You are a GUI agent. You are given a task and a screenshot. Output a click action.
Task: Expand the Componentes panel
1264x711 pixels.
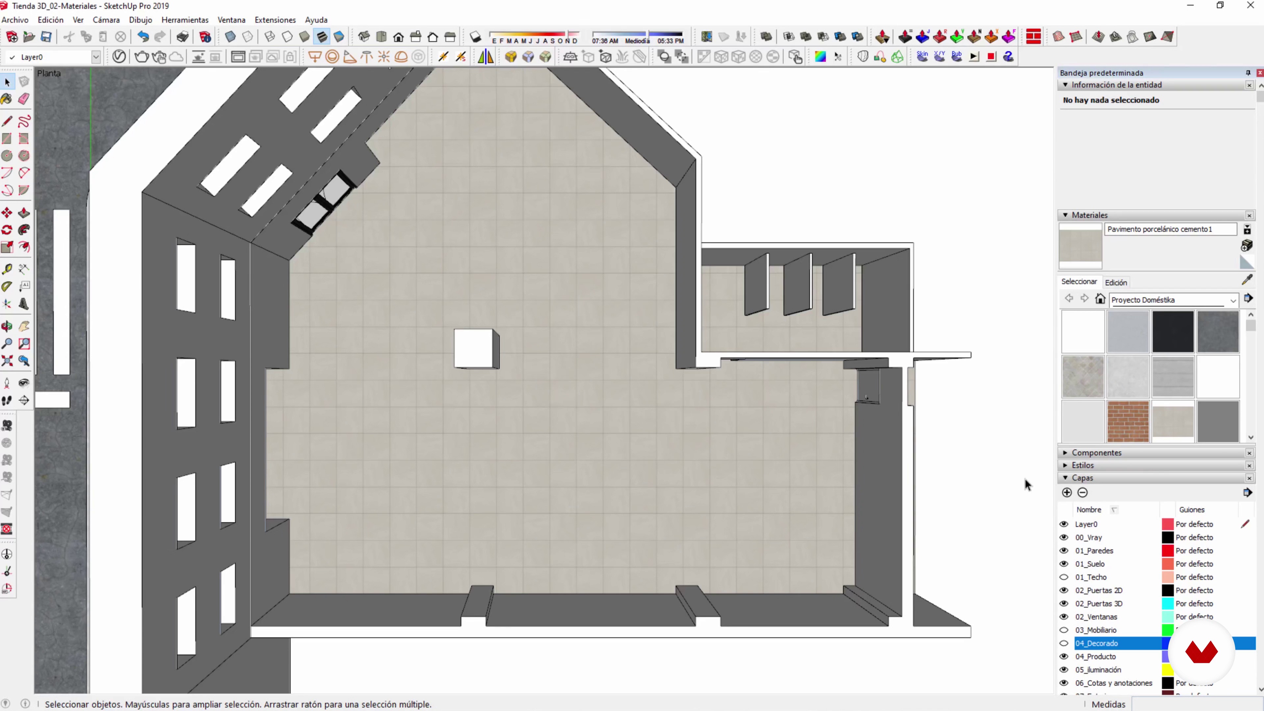[1065, 452]
